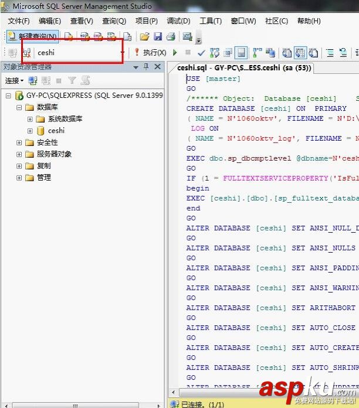Viewport: 359px width, 408px height.
Task: Open the Query (查询) menu
Action: click(114, 21)
